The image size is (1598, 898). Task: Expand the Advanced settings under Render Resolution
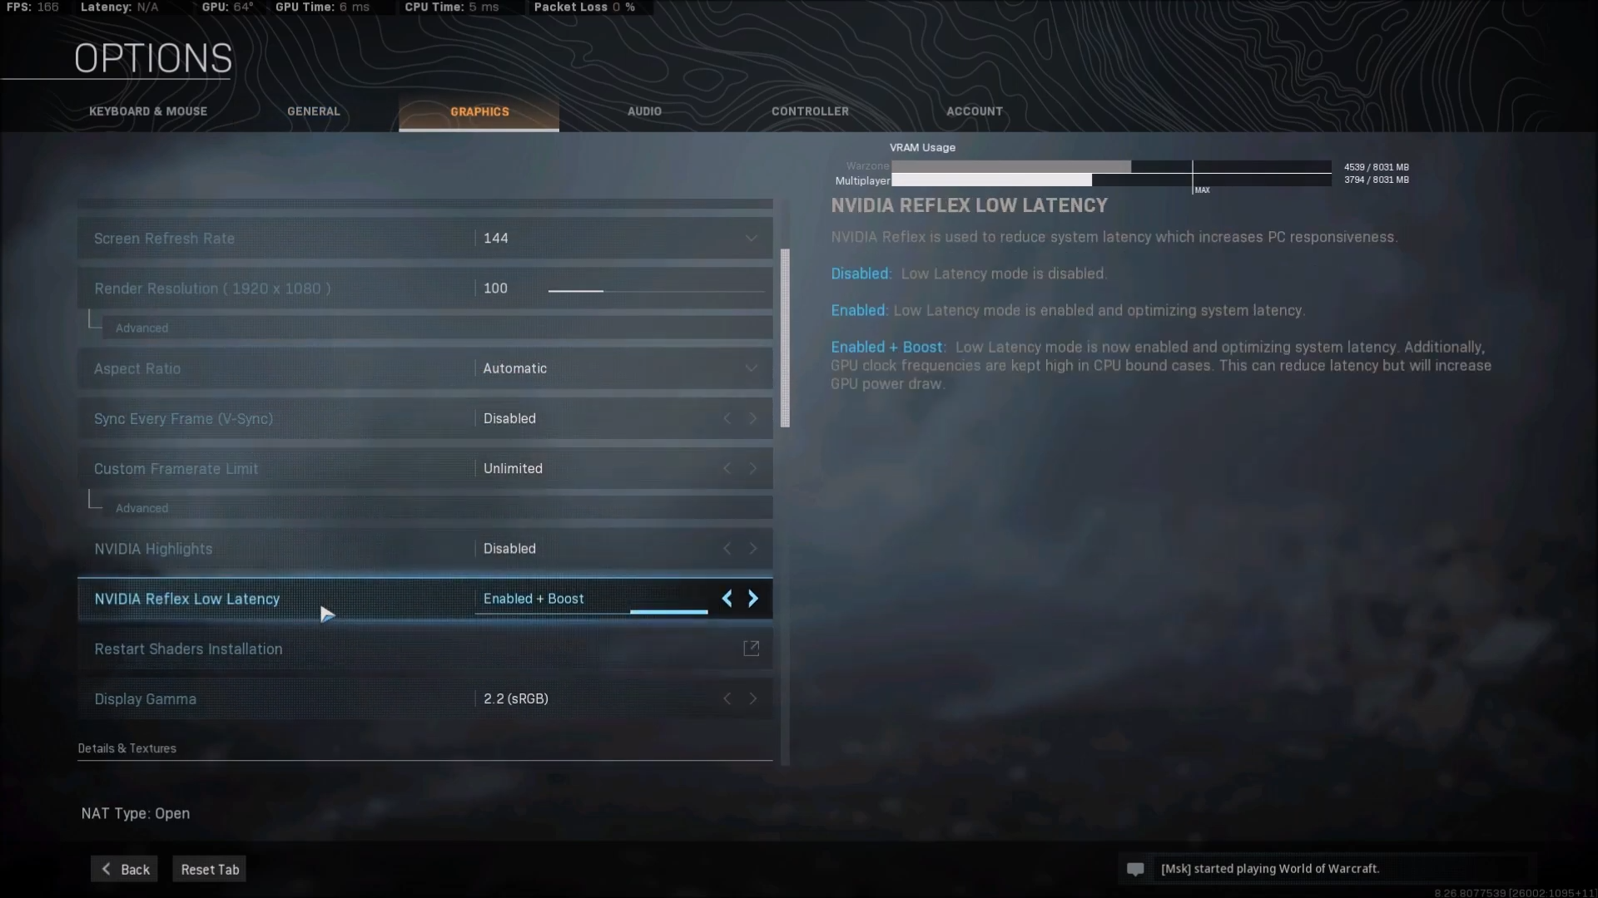[141, 327]
